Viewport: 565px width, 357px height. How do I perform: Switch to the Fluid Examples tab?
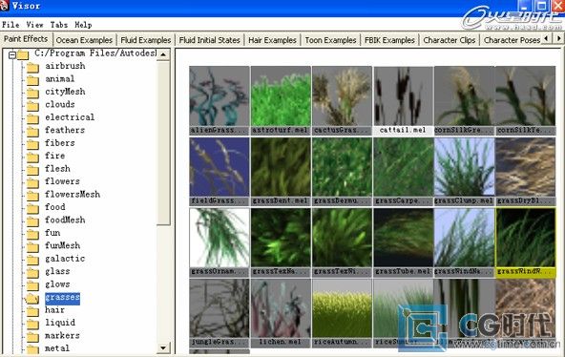[x=146, y=40]
